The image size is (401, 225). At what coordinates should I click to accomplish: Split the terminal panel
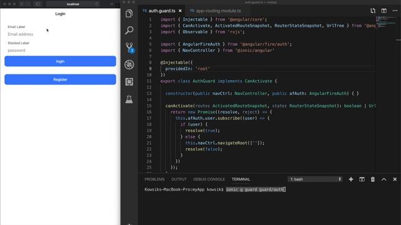tap(362, 179)
